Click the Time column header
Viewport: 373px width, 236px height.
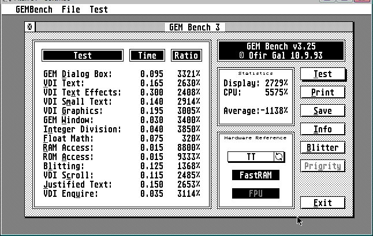tap(147, 55)
